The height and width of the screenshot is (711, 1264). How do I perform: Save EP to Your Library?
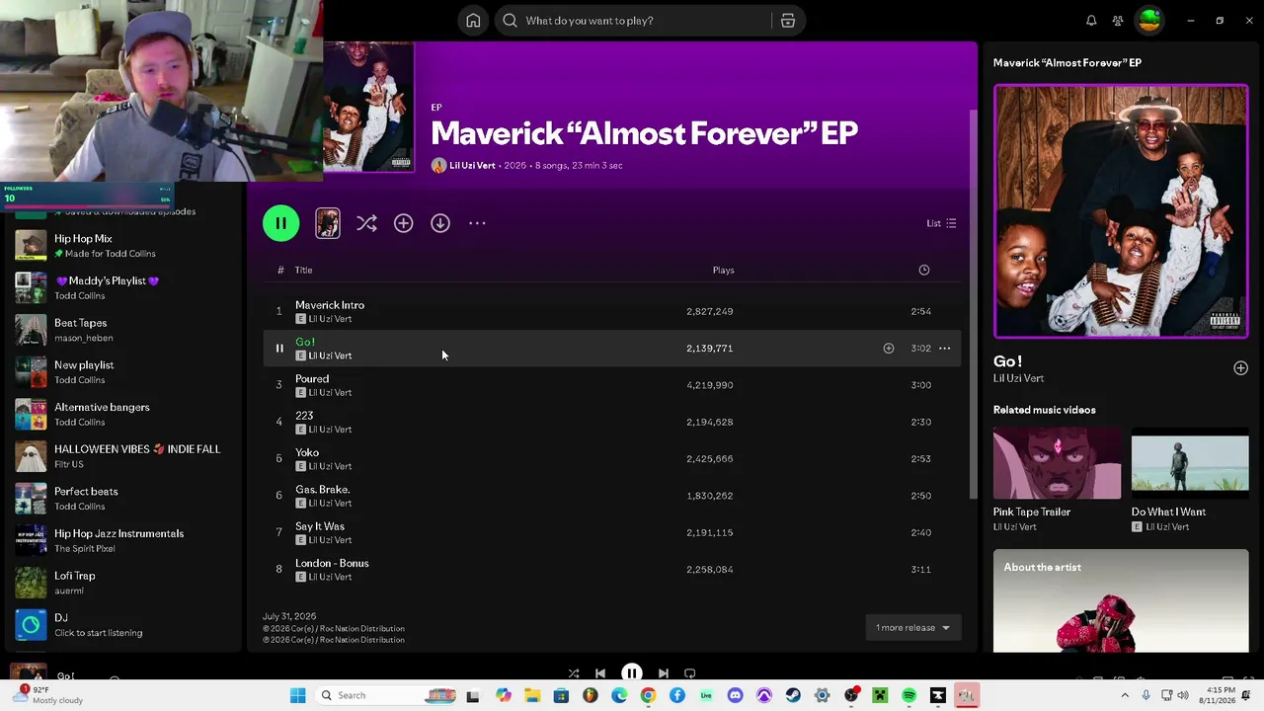click(x=403, y=223)
